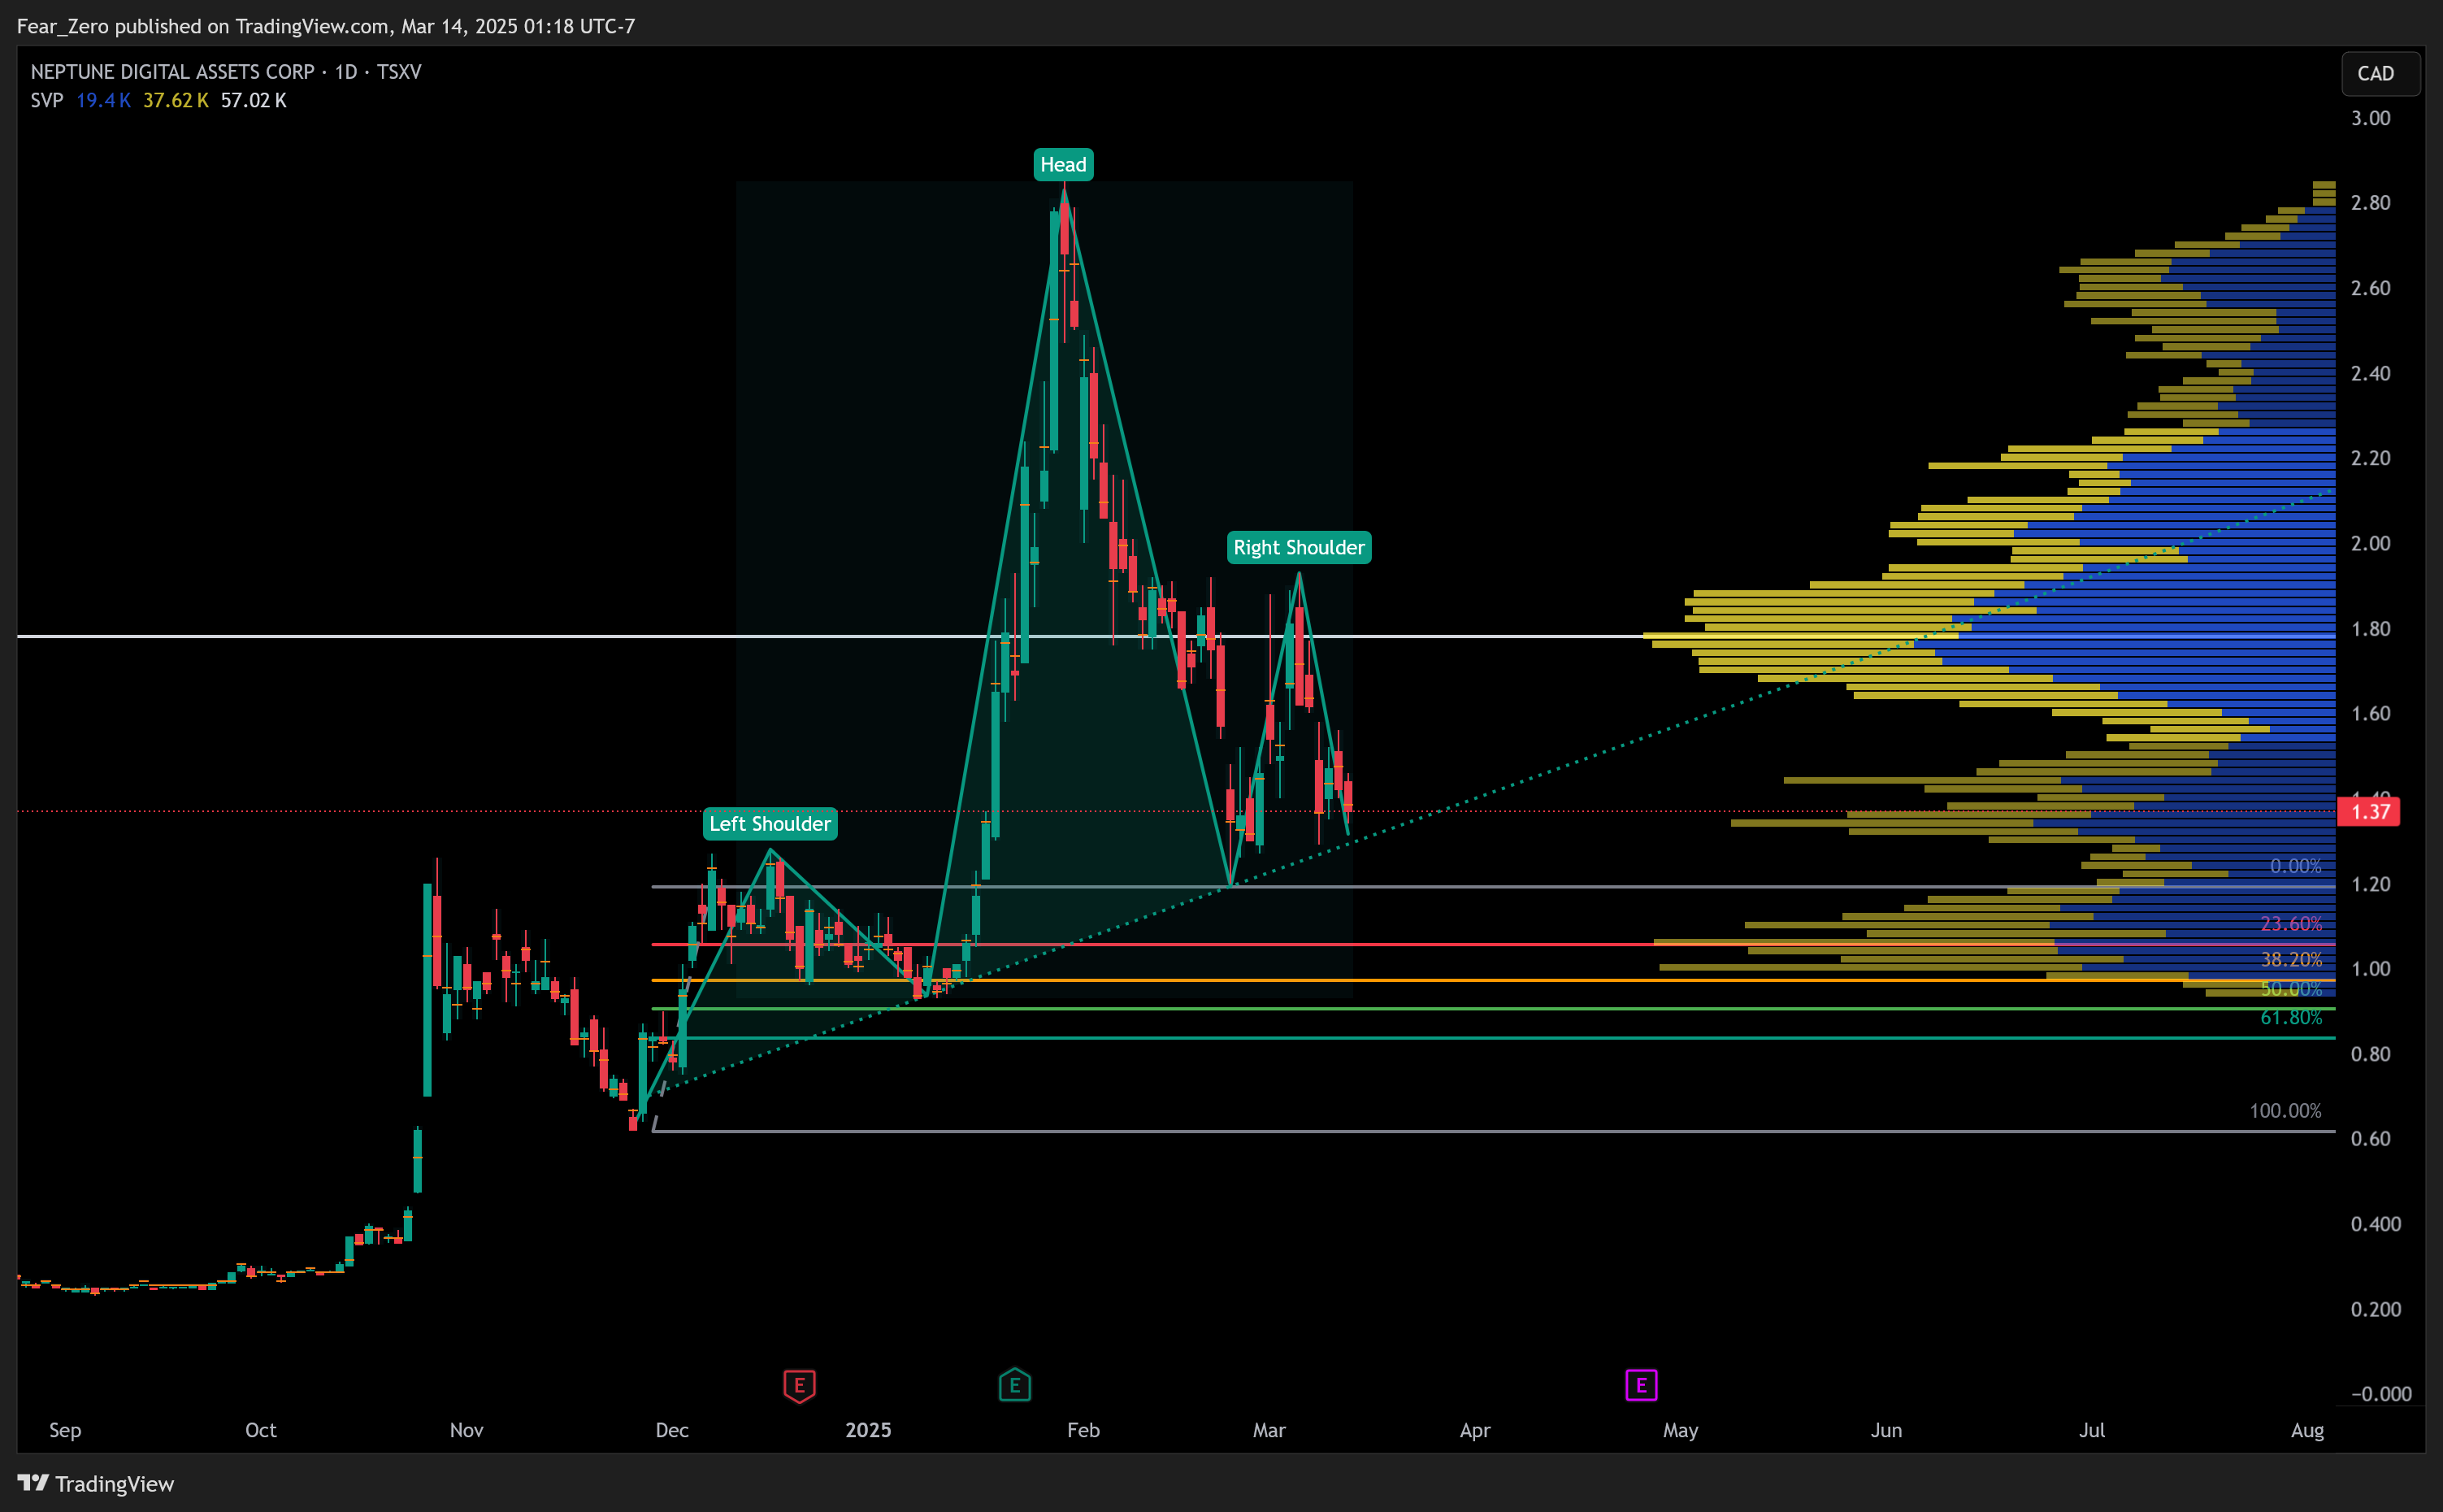Click the 50.00% Fibonacci level label
This screenshot has height=1512, width=2443.
pyautogui.click(x=2291, y=990)
